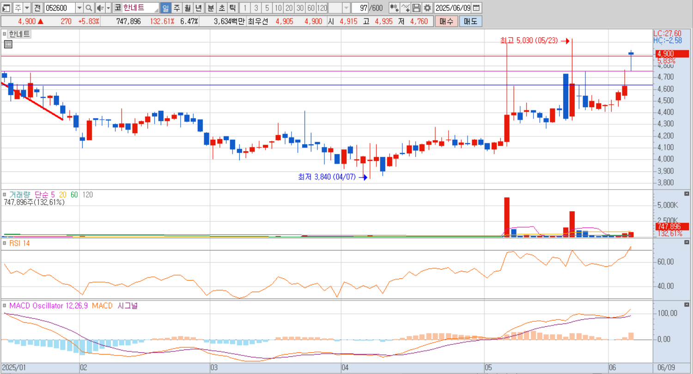Click the moving average 20 label in the volume pane
This screenshot has height=374, width=693.
point(63,195)
